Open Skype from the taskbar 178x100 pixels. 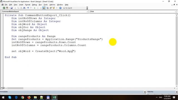tap(10, 97)
